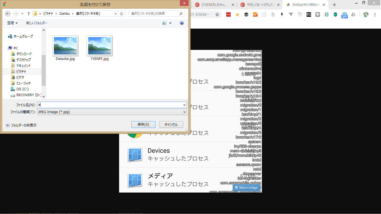381x214 pixels.
Task: Open the ファイルの種類 JPEG dropdown
Action: click(184, 112)
